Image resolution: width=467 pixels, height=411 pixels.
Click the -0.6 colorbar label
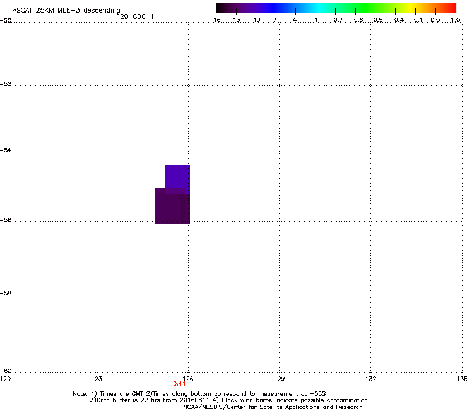[x=356, y=20]
